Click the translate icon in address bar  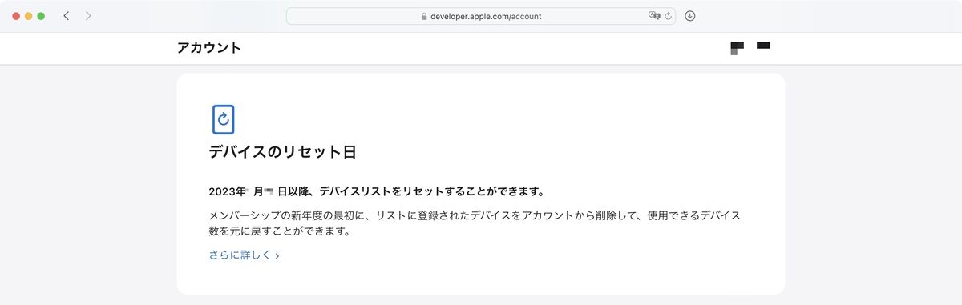point(654,16)
